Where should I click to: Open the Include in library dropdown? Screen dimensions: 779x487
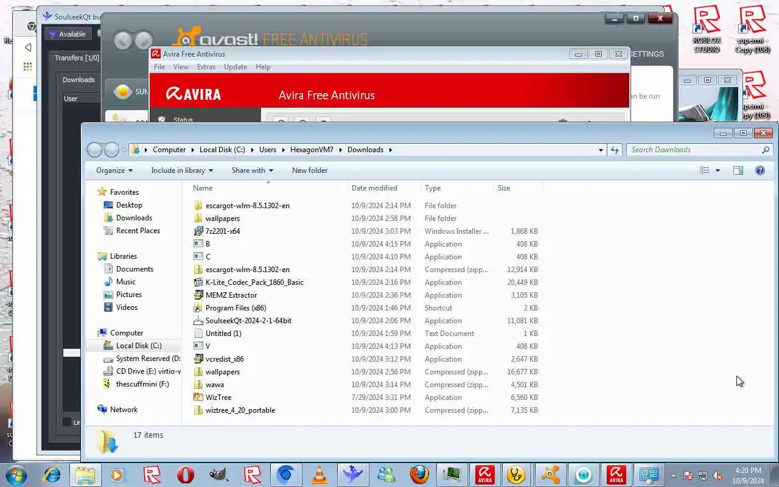(182, 170)
